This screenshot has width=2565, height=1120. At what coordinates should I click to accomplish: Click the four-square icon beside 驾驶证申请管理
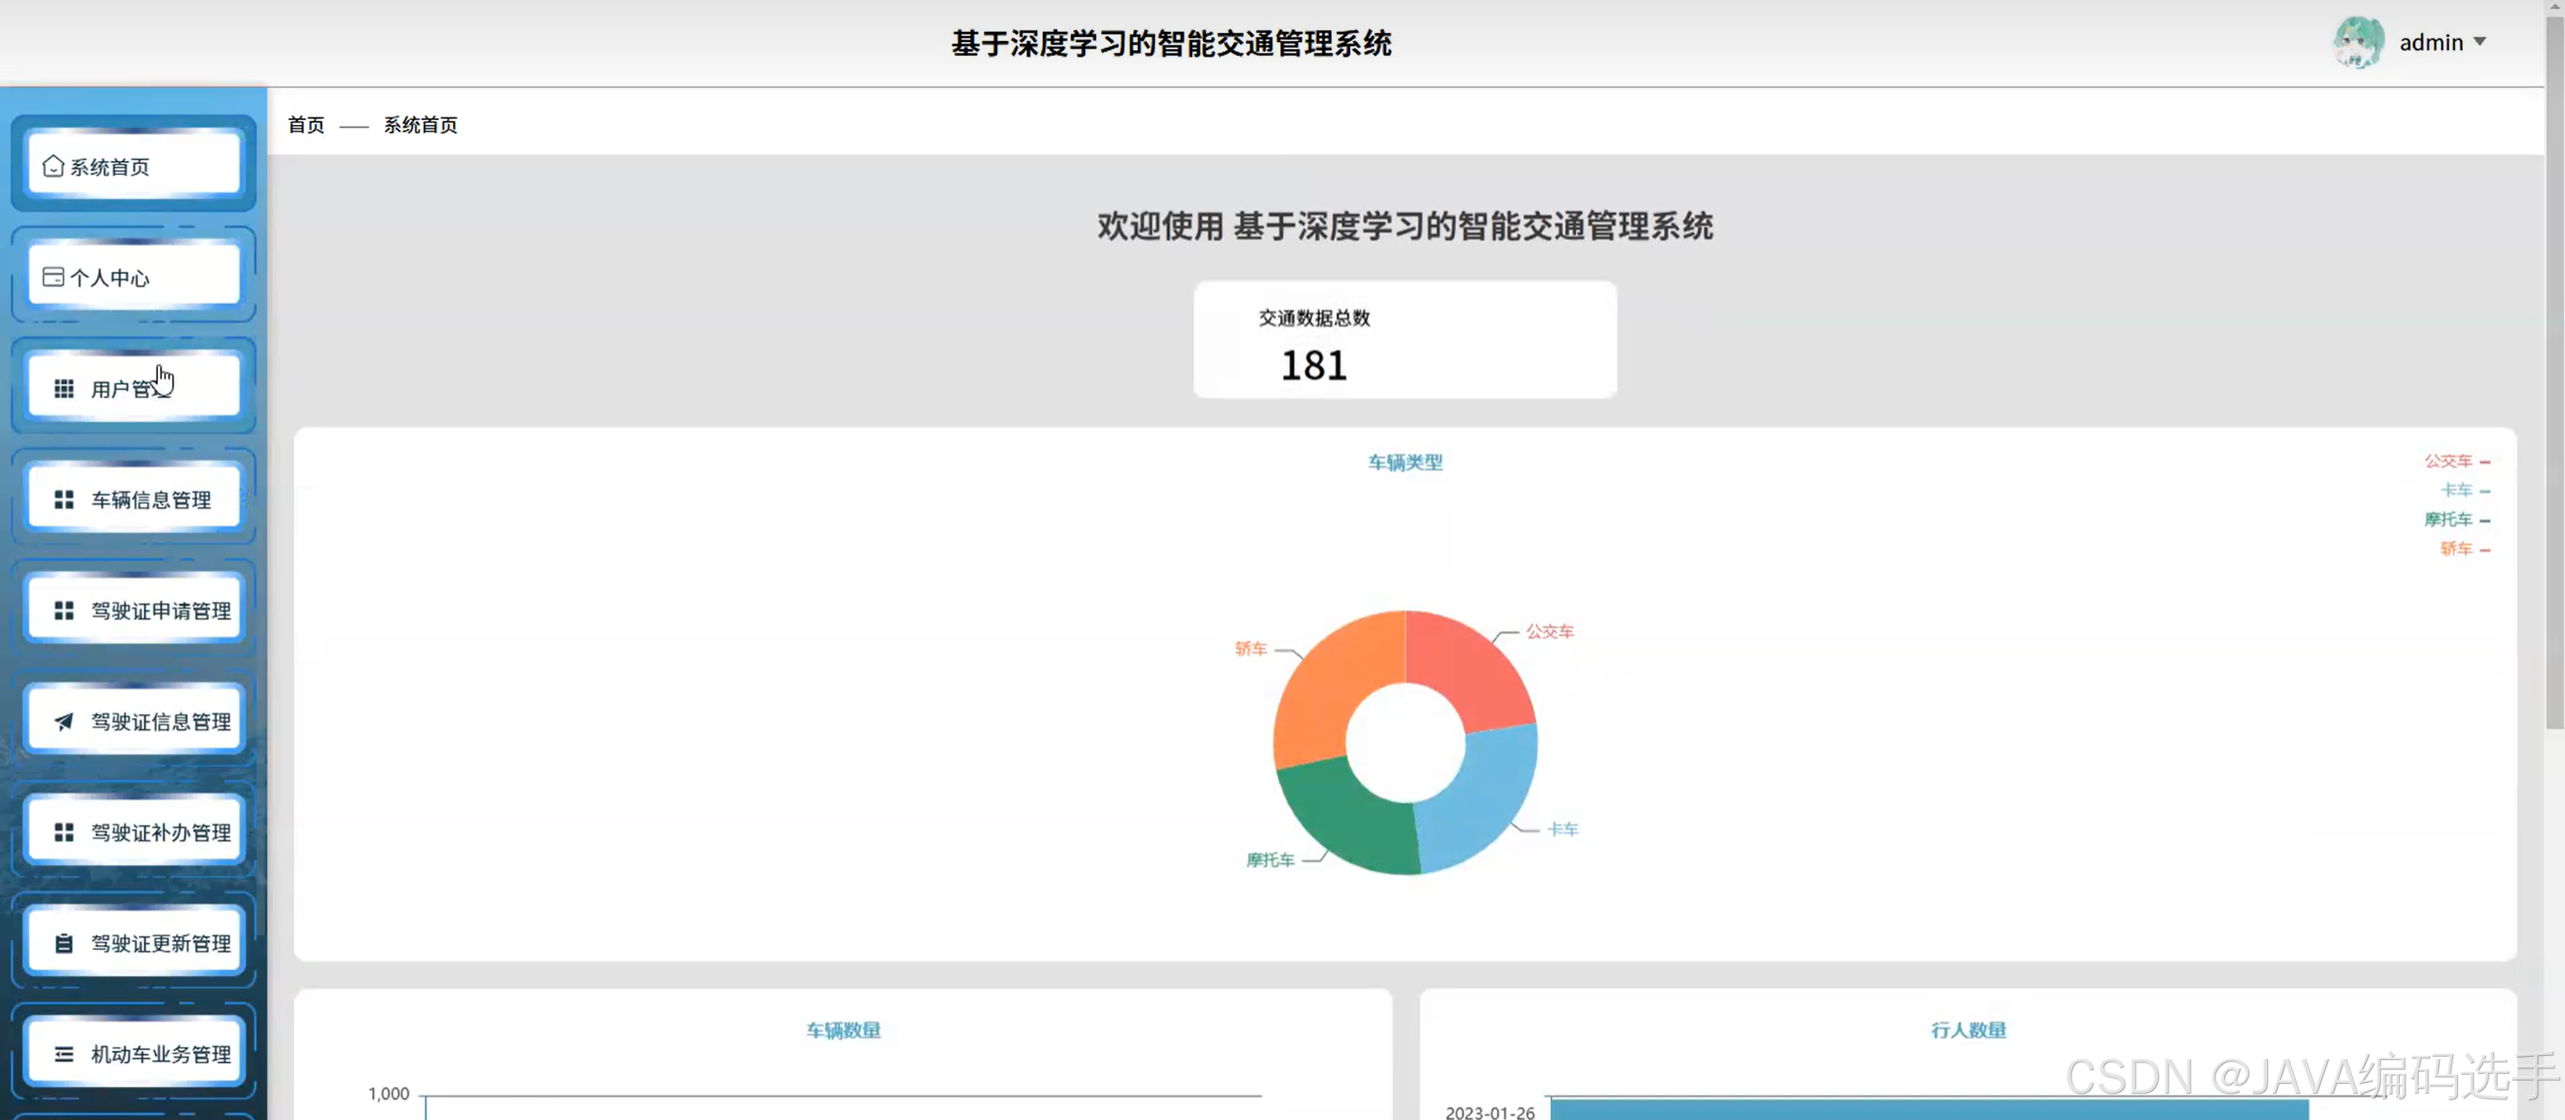coord(63,610)
